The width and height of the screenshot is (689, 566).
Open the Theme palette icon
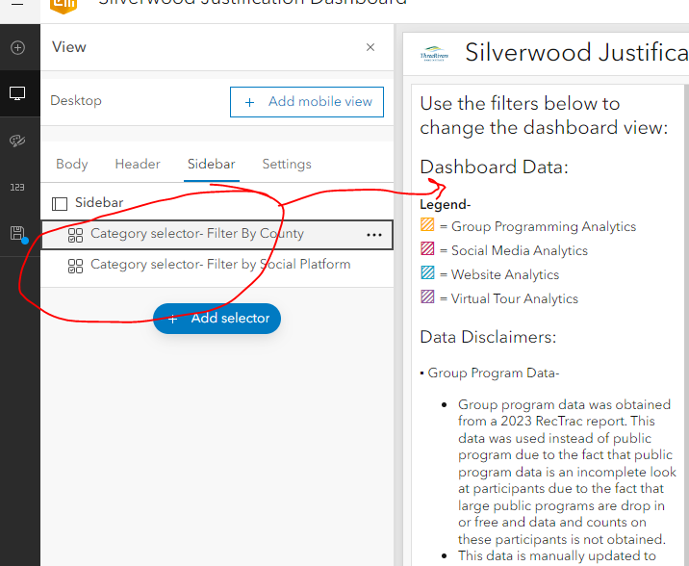17,141
